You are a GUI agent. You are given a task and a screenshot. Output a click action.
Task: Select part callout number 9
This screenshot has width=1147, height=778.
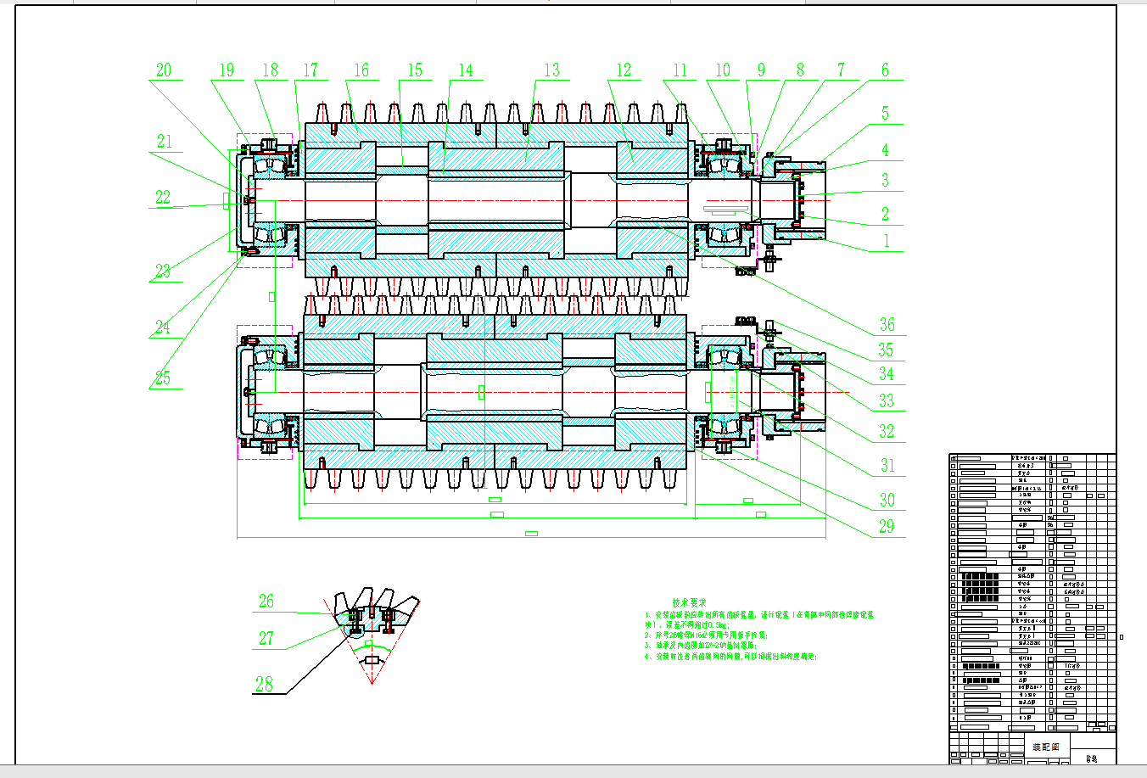coord(762,70)
